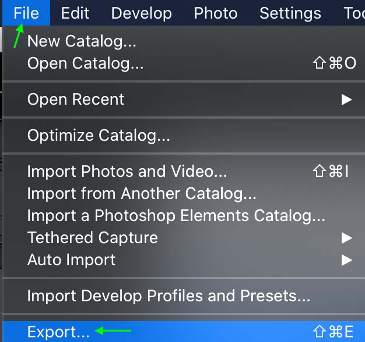Open the Settings menu

pos(290,13)
